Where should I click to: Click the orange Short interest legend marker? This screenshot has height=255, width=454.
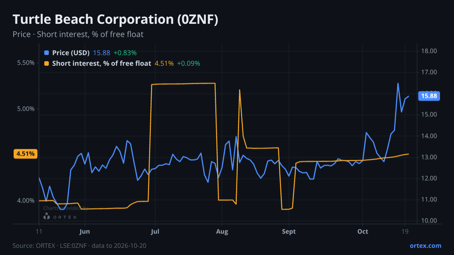pyautogui.click(x=47, y=63)
